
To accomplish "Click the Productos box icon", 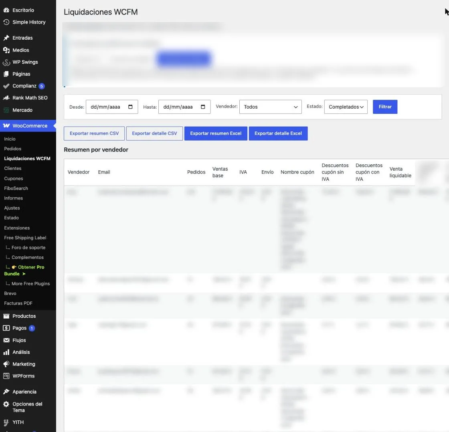I will (x=6, y=316).
